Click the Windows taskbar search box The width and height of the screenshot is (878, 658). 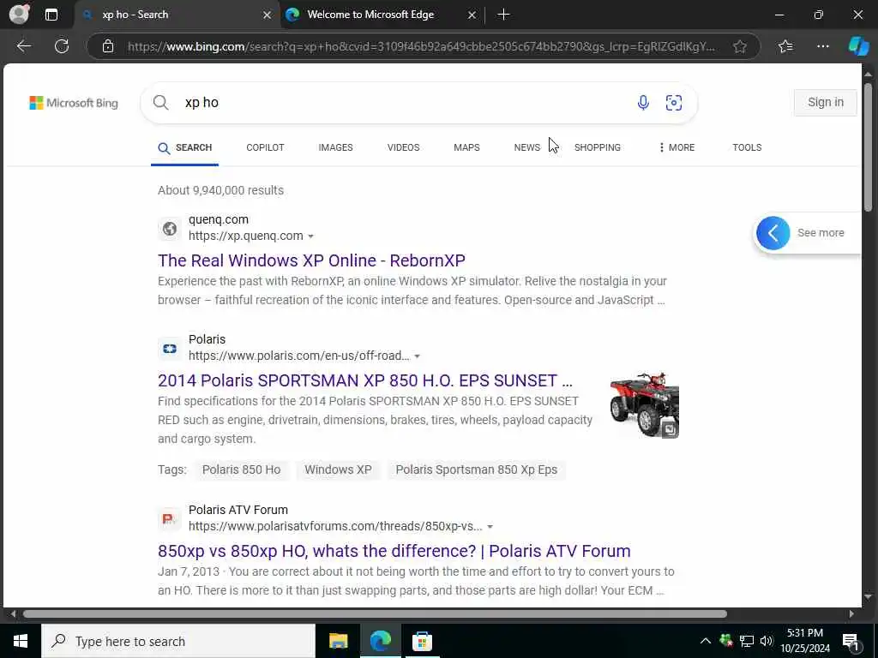[x=178, y=641]
